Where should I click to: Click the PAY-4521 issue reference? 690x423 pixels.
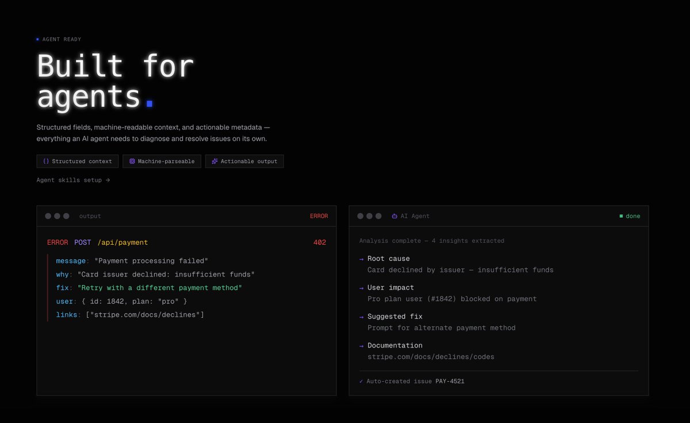(450, 381)
